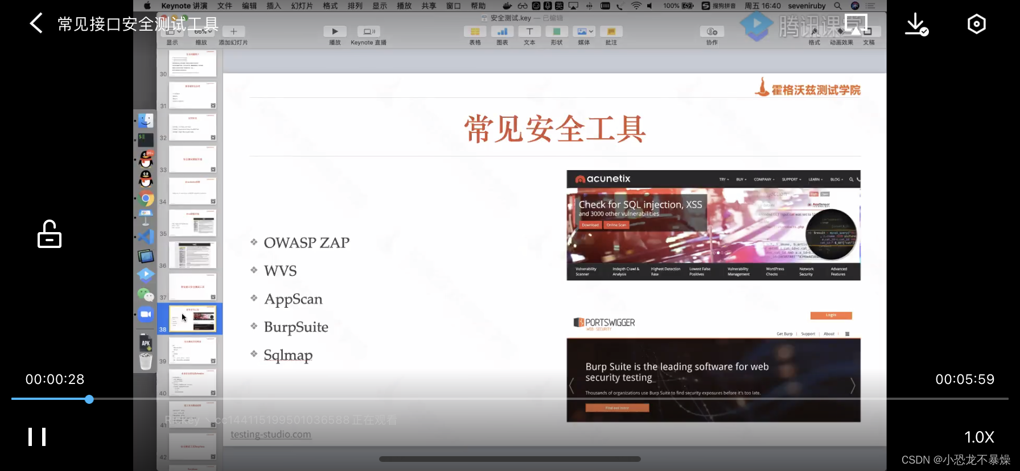Screen dimensions: 1020x471
Task: Open Google Chrome from the Dock
Action: point(146,199)
